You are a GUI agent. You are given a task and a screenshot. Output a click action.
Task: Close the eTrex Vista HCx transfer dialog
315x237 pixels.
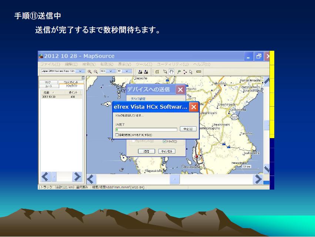coord(194,107)
